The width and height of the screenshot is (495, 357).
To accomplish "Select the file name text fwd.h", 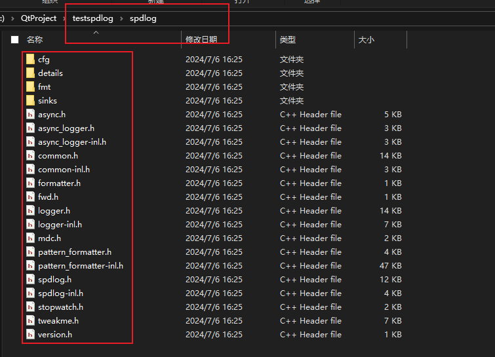I will [x=49, y=197].
